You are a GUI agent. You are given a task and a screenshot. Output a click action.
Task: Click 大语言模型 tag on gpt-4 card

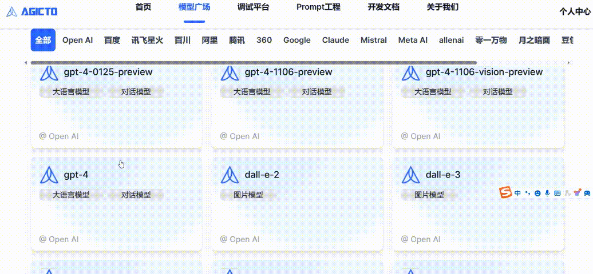[x=71, y=195]
